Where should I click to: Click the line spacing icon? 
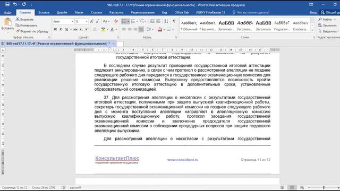tap(149, 29)
